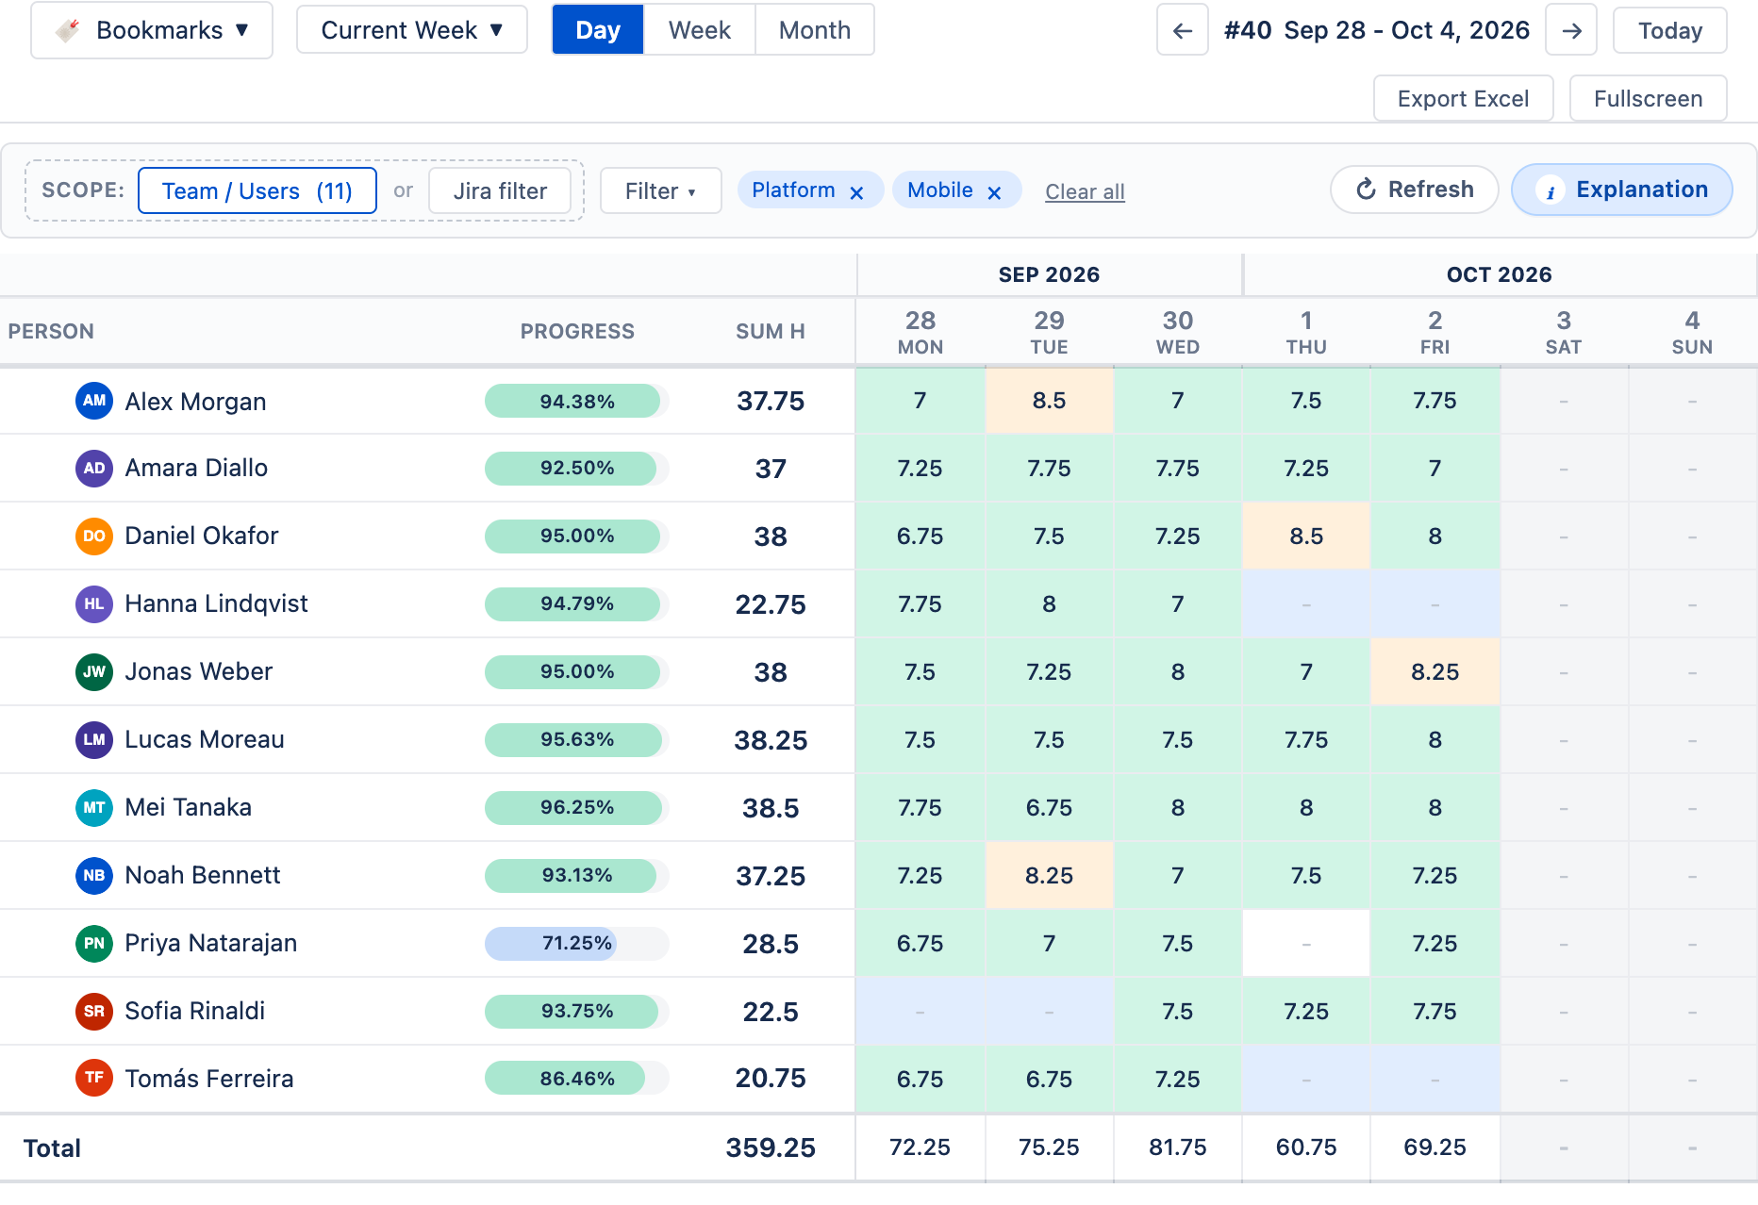Screen dimensions: 1758x1205
Task: Open the Filter dropdown
Action: [x=660, y=190]
